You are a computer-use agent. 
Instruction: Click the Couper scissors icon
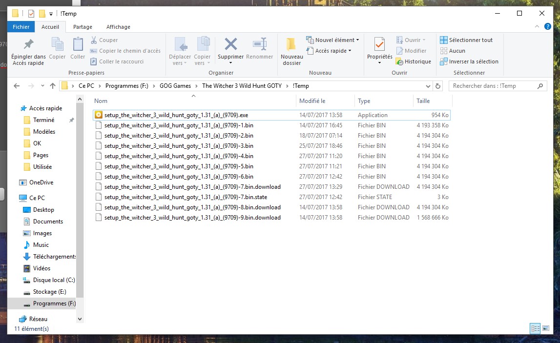click(94, 40)
